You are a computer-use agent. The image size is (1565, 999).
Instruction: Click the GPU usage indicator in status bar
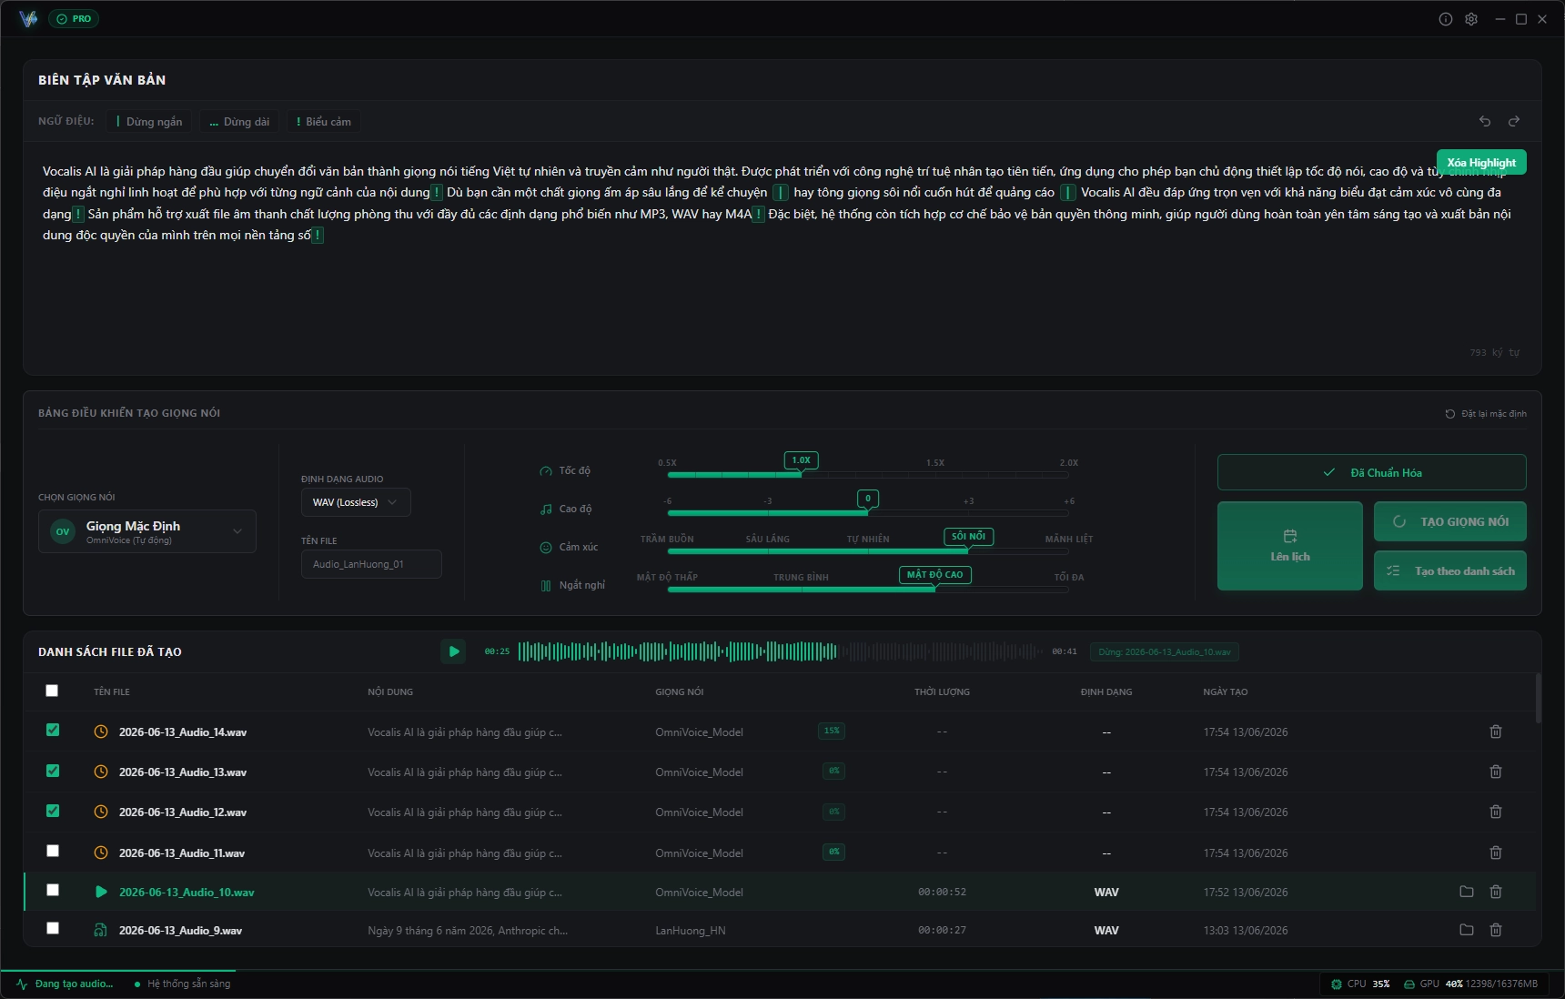[1470, 984]
